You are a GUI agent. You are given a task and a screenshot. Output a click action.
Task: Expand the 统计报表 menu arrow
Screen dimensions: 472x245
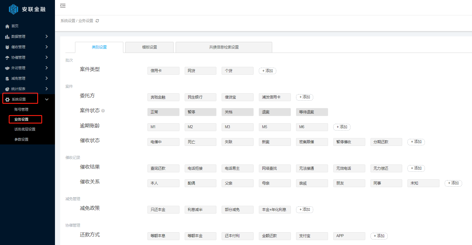coord(47,89)
